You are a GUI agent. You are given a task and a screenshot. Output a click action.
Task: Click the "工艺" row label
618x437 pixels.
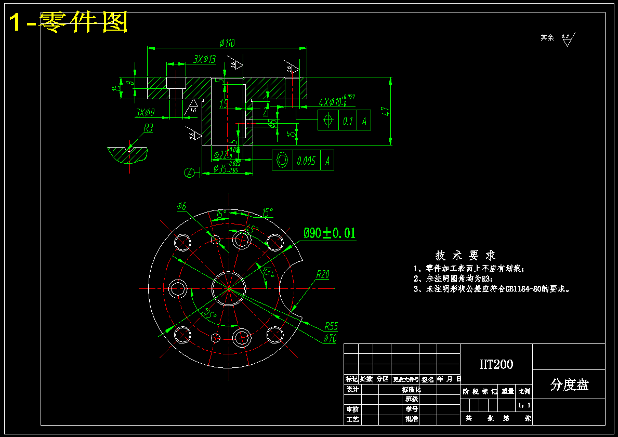352,420
